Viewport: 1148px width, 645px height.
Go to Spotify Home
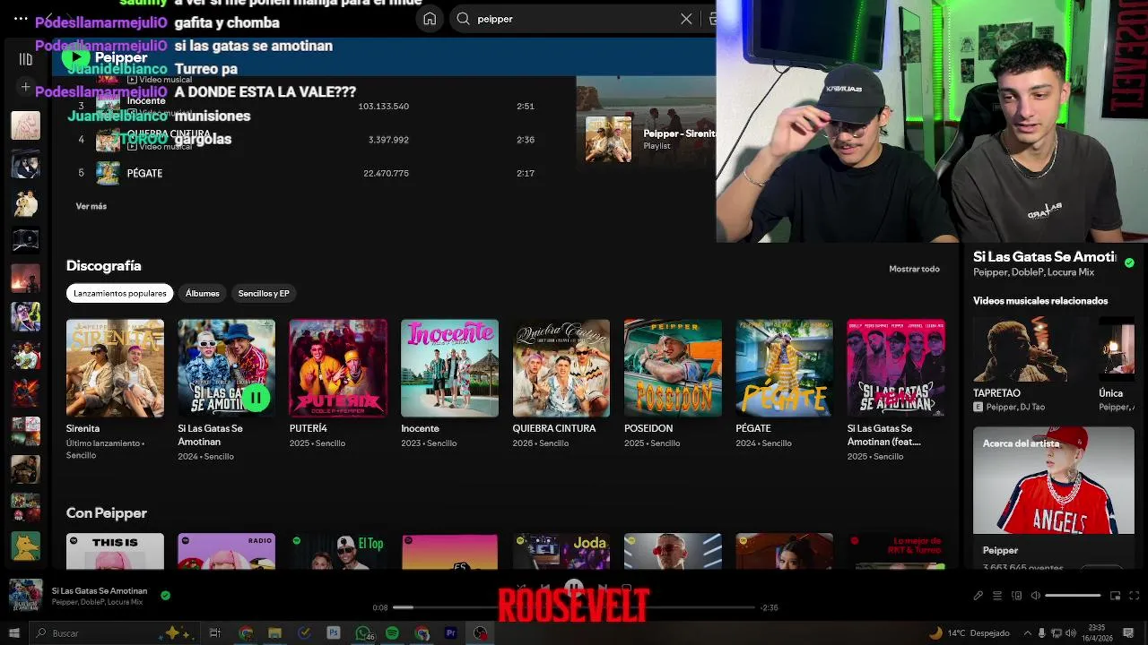tap(430, 19)
